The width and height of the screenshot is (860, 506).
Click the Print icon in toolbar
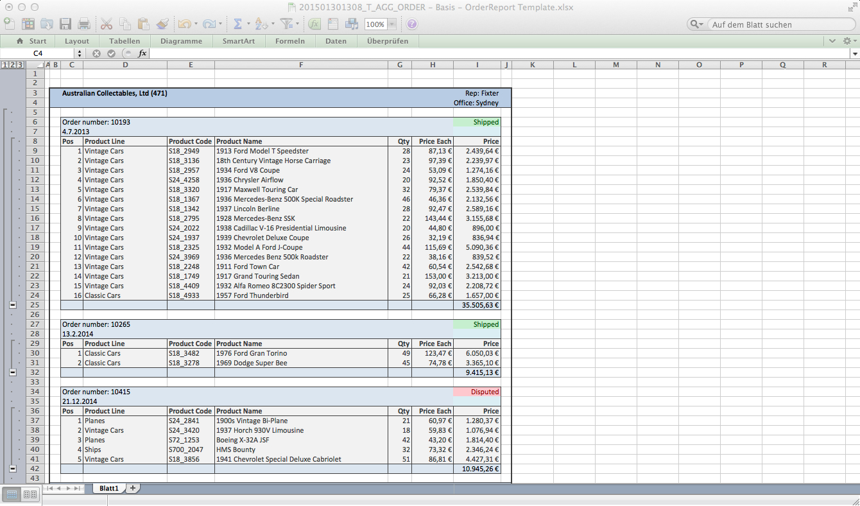pyautogui.click(x=83, y=24)
